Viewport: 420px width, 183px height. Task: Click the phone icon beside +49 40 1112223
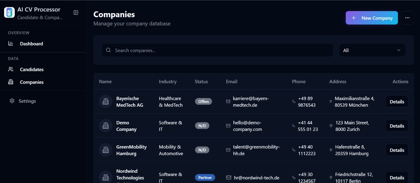[294, 150]
